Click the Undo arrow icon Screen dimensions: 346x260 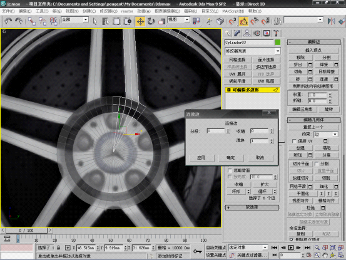8,21
